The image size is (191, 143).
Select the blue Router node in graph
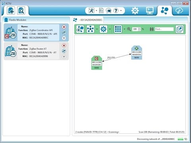tap(136, 52)
